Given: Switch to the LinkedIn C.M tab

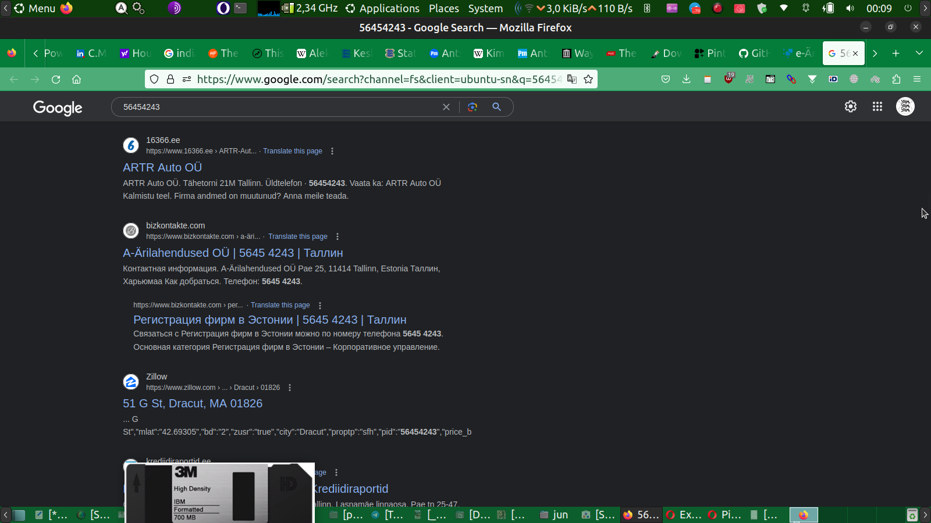Looking at the screenshot, I should coord(90,53).
